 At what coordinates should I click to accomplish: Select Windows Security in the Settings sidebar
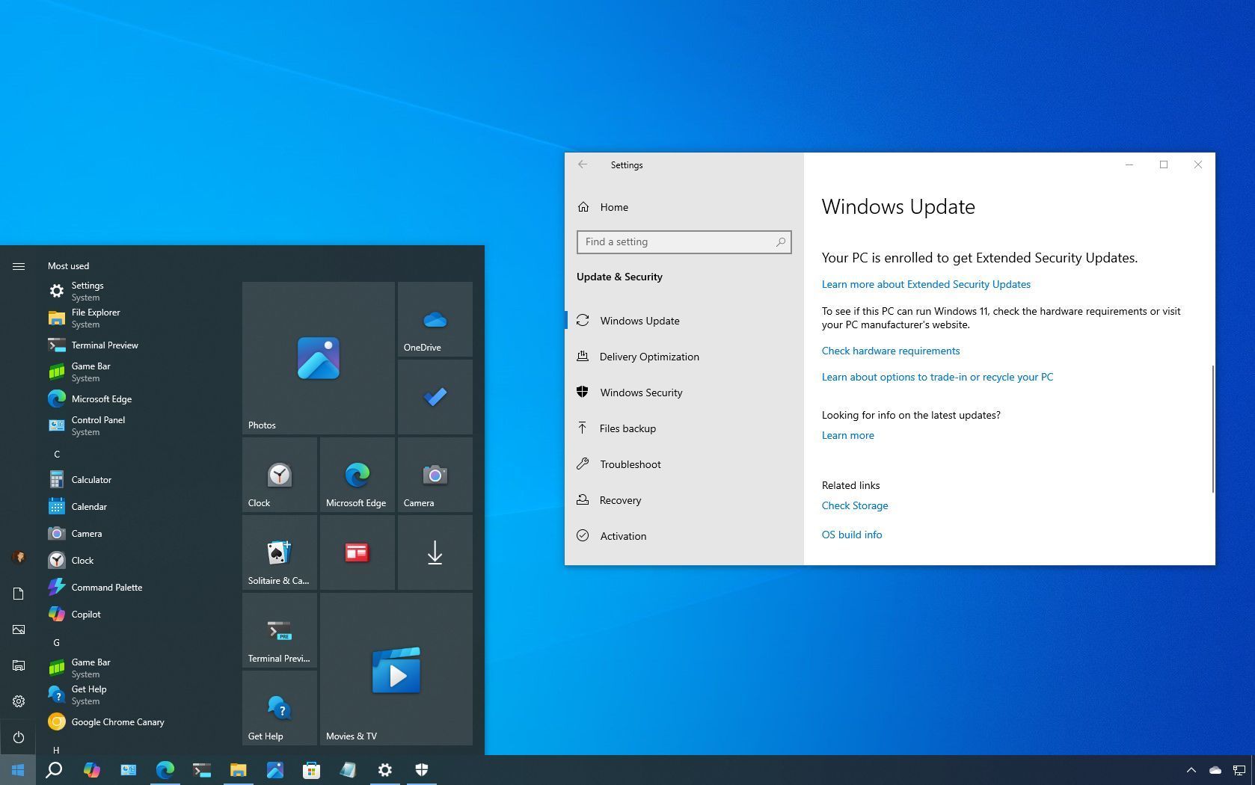coord(640,392)
